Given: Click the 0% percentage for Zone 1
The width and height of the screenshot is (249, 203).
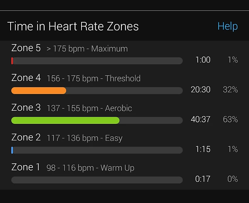Looking at the screenshot, I should (233, 179).
